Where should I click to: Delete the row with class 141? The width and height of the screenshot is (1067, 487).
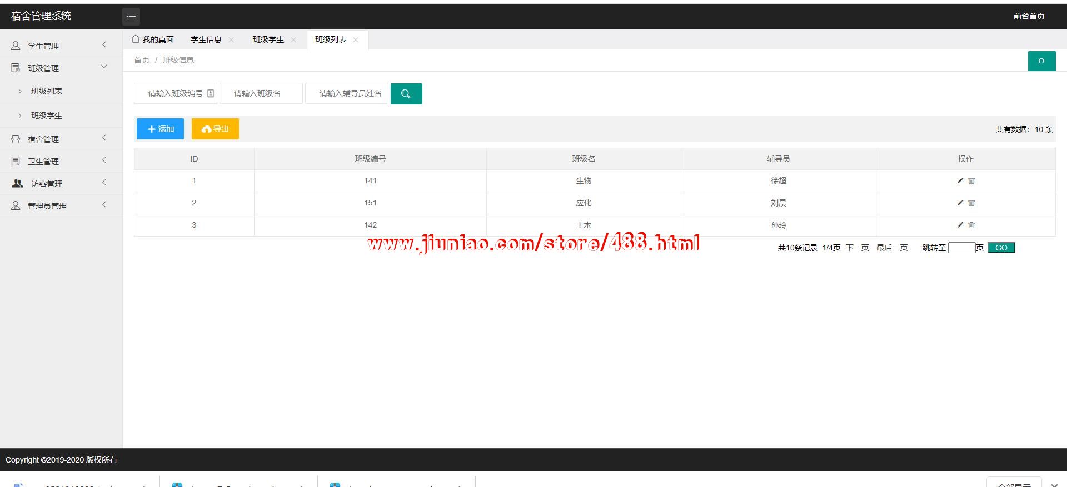pos(971,180)
